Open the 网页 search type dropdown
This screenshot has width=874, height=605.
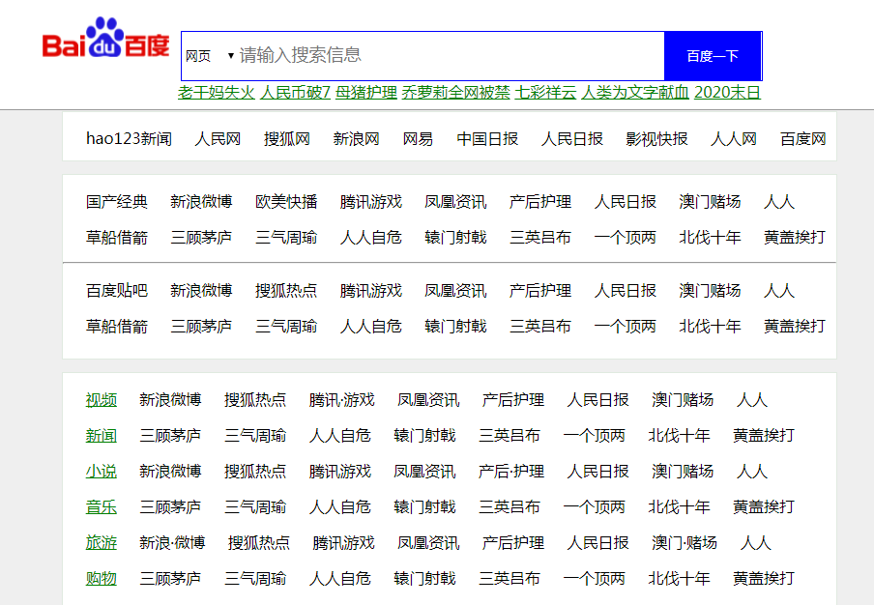209,56
